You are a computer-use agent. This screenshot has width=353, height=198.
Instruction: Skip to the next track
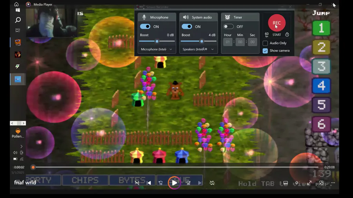point(200,183)
